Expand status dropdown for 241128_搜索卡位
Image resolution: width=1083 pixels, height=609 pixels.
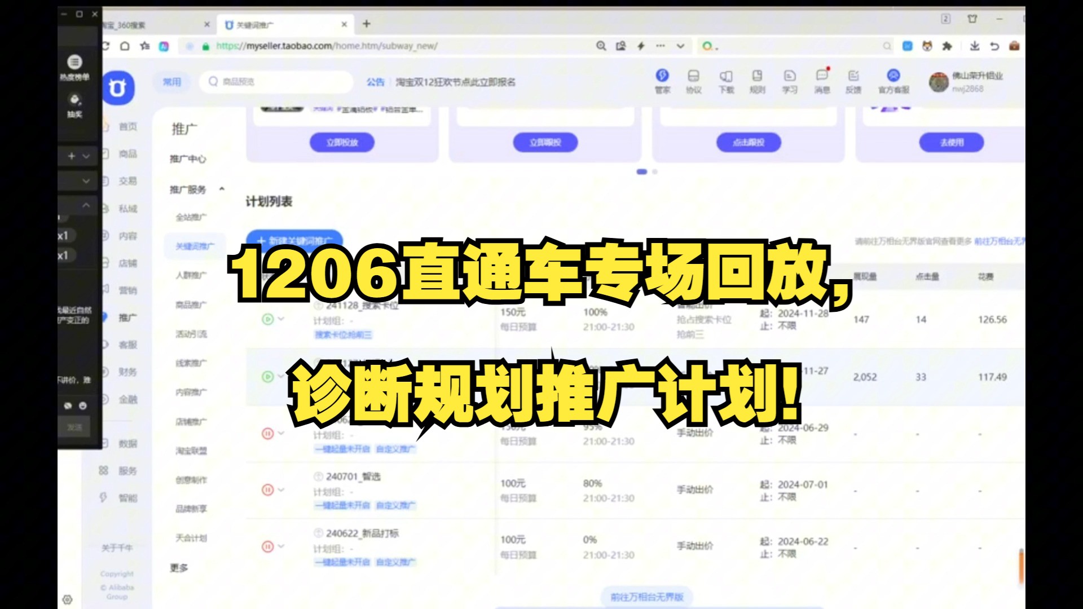tap(281, 319)
